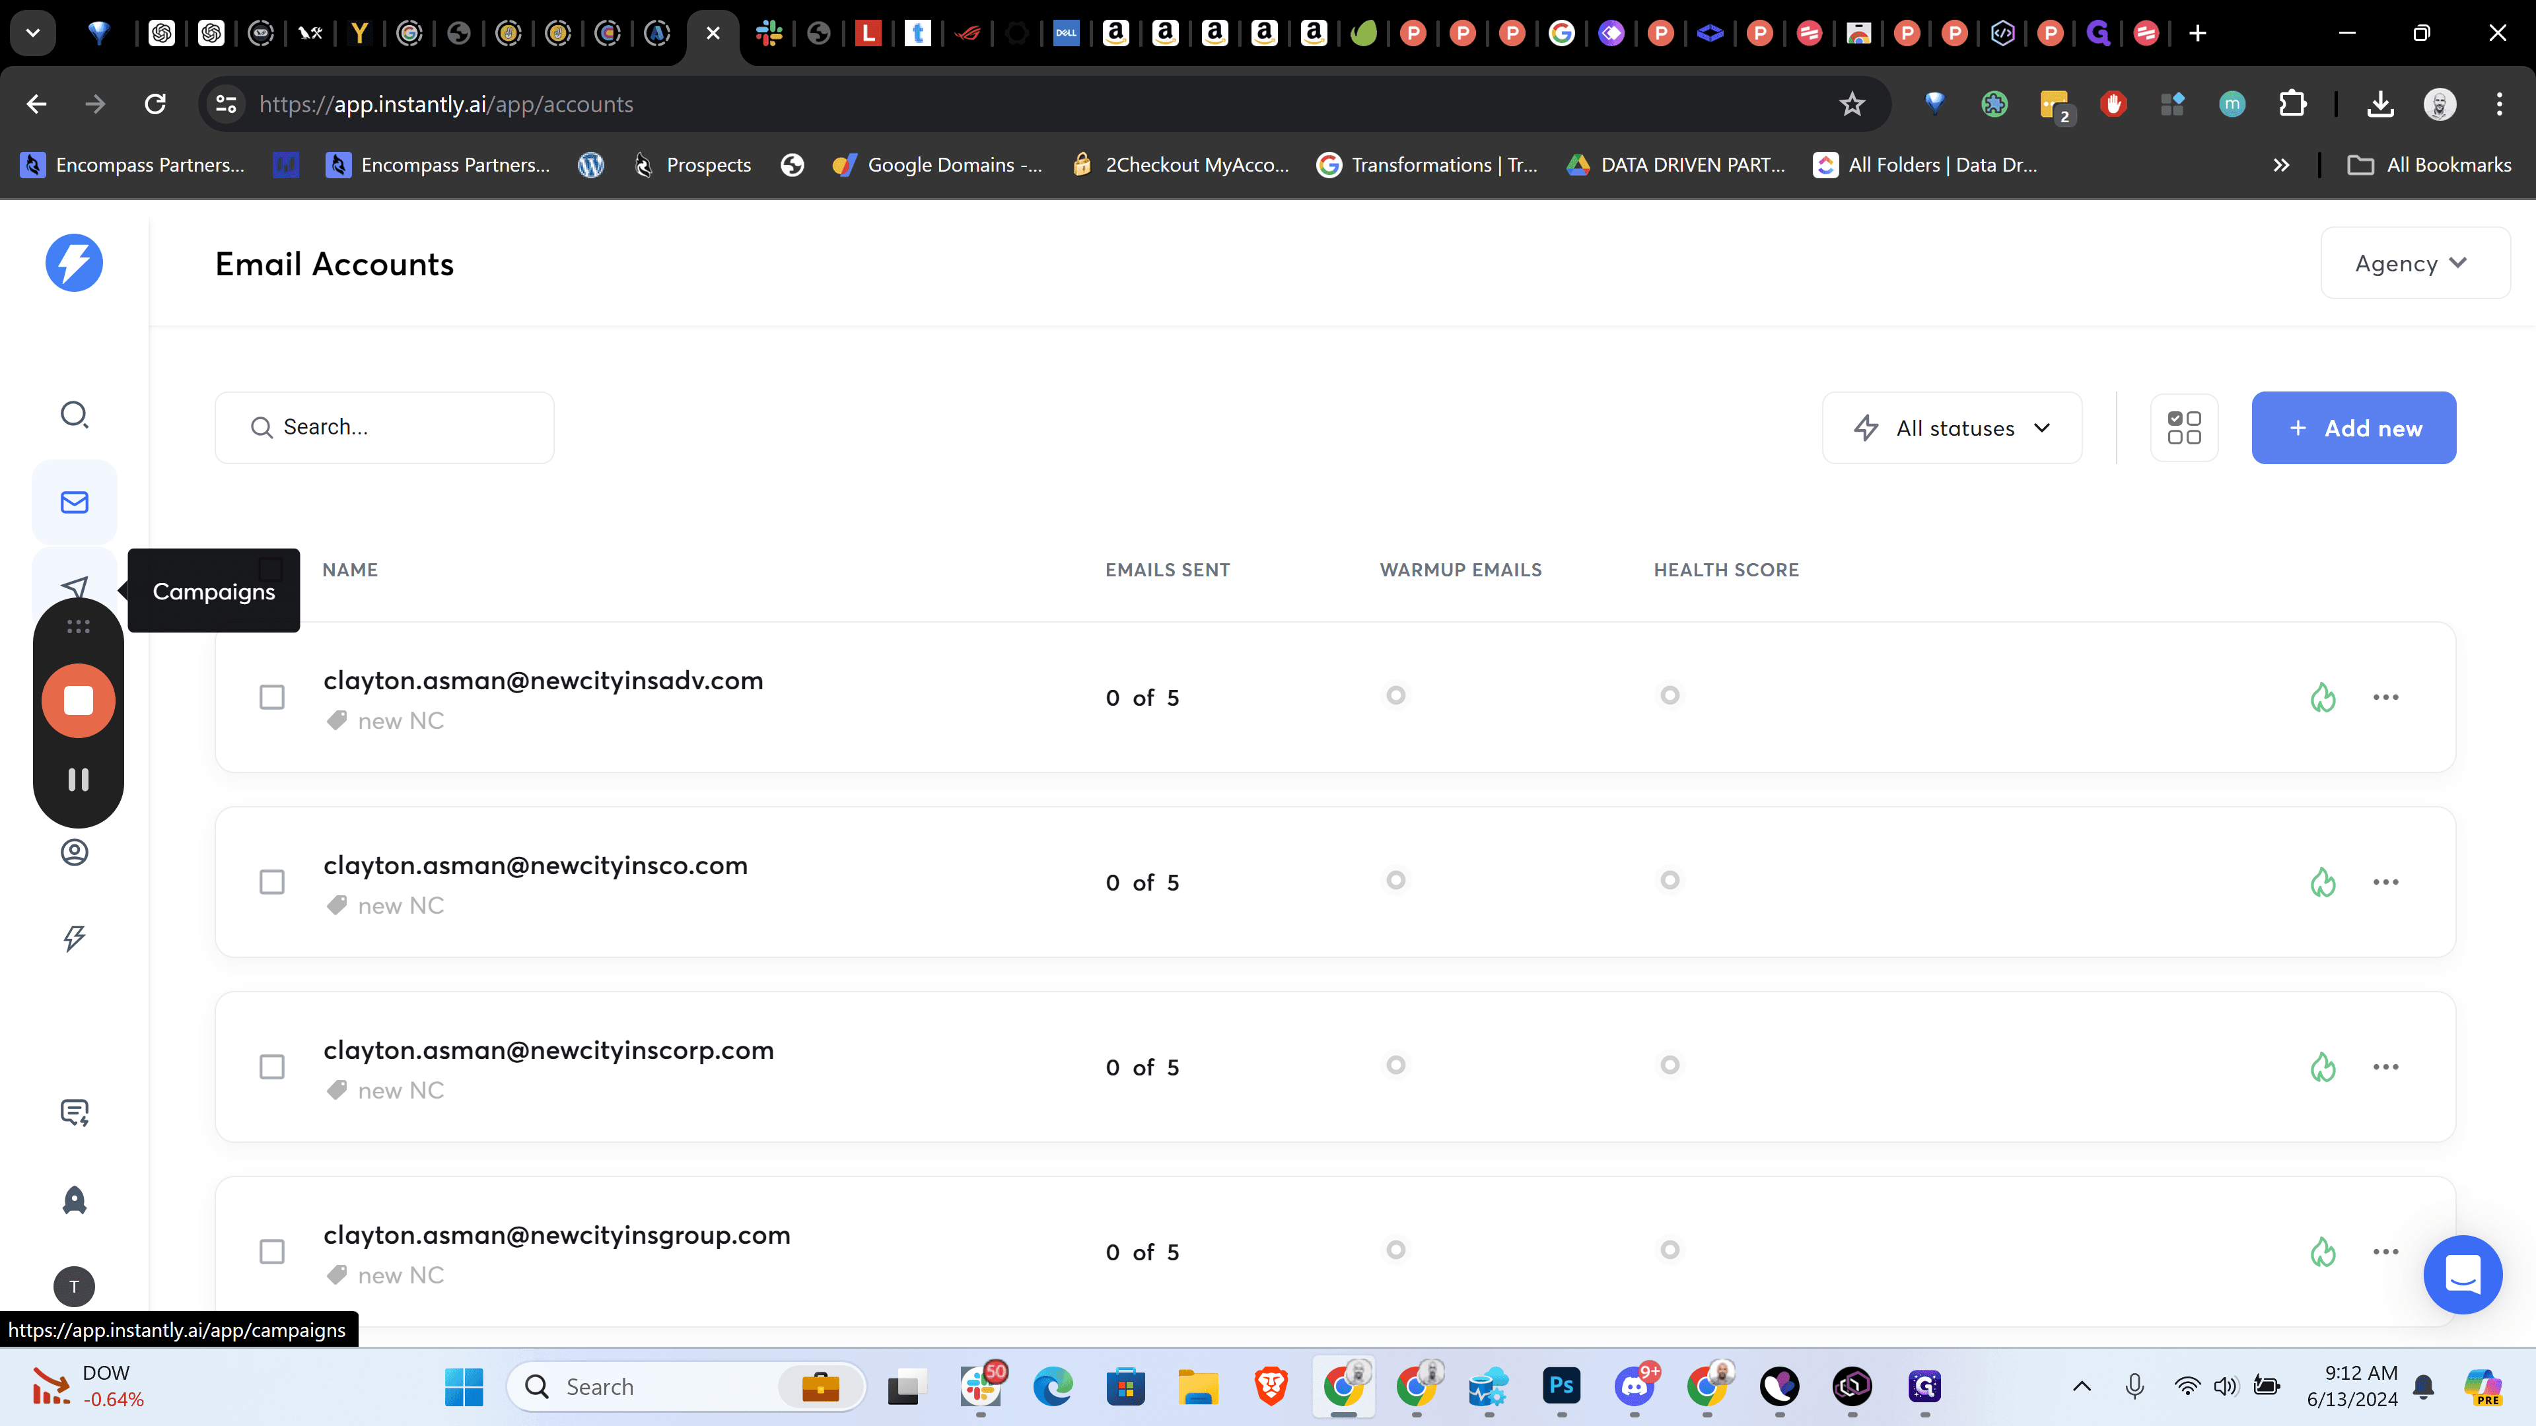Open the lightning bolt accelerator icon in sidebar
Screen dimensions: 2536x1426
point(74,938)
